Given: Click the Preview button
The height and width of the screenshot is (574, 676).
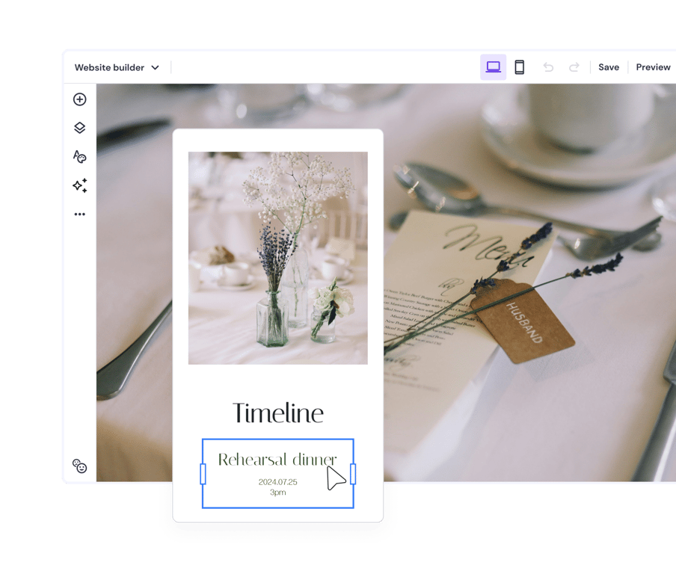Looking at the screenshot, I should point(653,67).
